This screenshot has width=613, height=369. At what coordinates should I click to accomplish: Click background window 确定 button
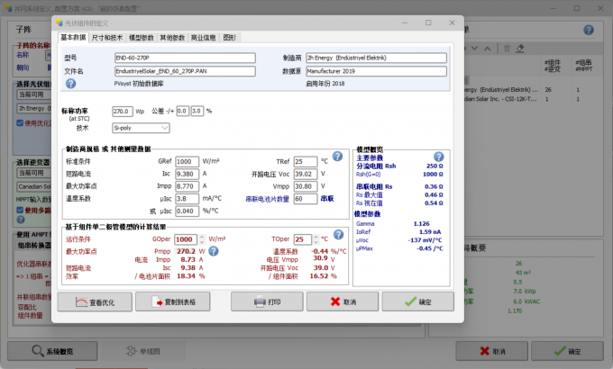click(567, 351)
